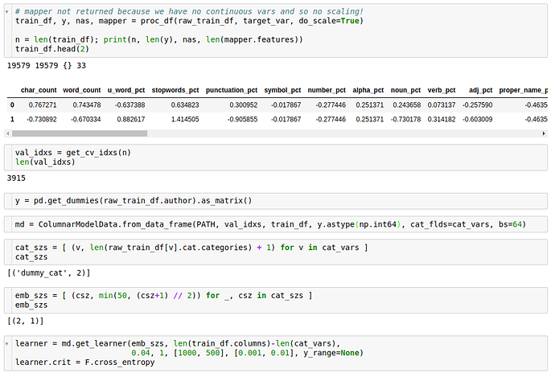Click row index 1 in the dataframe

click(x=11, y=119)
